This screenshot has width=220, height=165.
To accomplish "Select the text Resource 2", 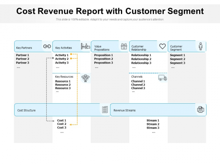I will coord(63,85).
